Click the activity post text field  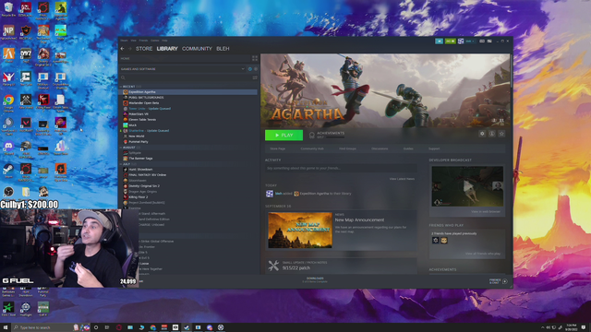(341, 168)
